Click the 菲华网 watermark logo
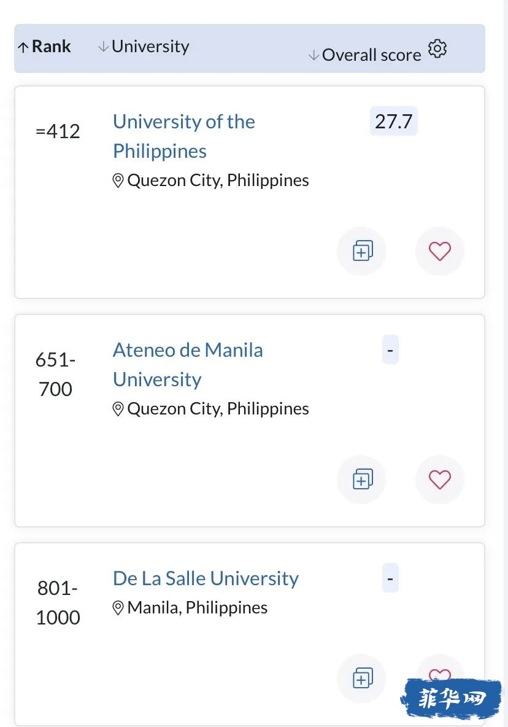This screenshot has height=727, width=508. click(451, 698)
